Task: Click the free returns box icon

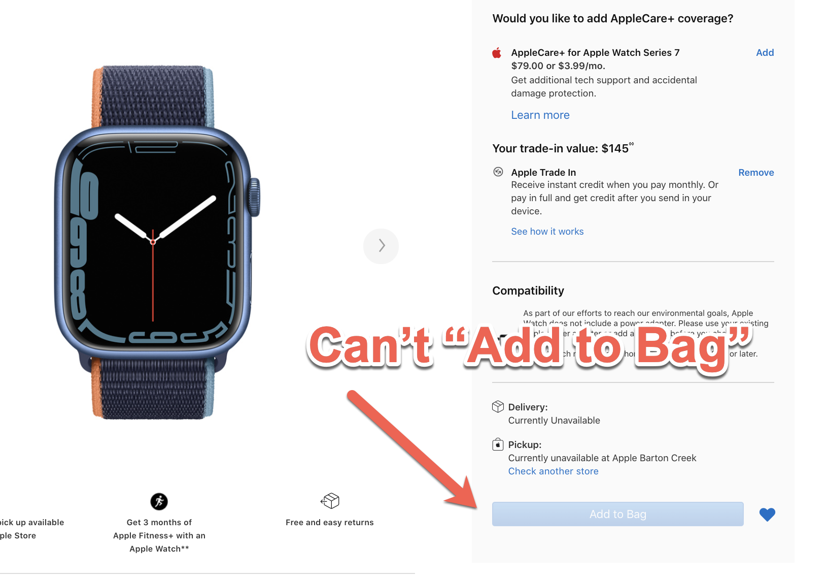Action: click(x=330, y=501)
